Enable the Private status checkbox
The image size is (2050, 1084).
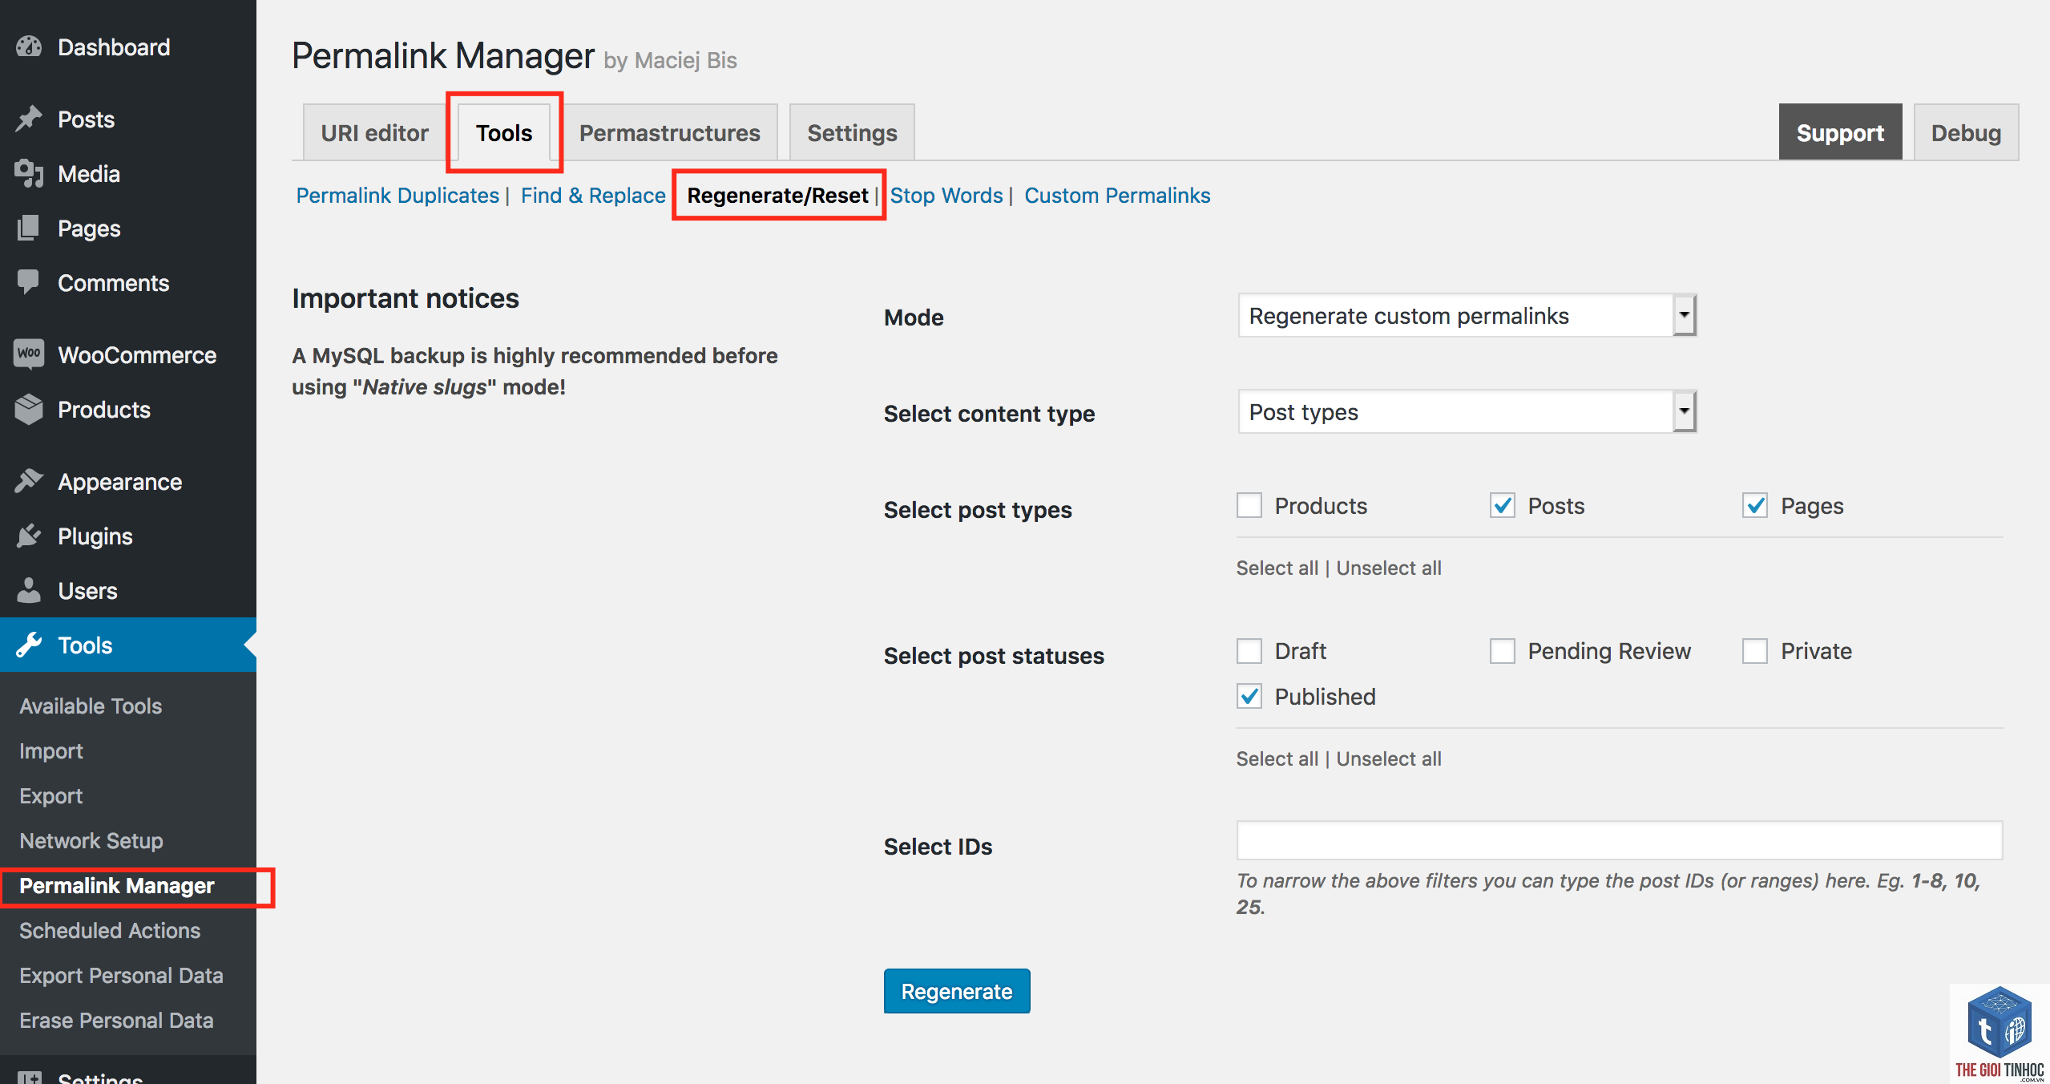(1755, 651)
